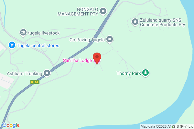Click the Google logo
Image resolution: width=194 pixels, height=129 pixels.
11,125
